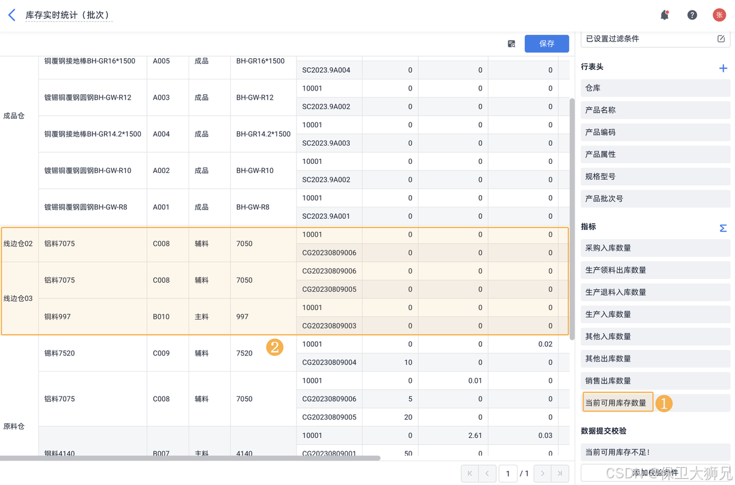Select the 生产入库数量 indicator
The image size is (735, 485).
[x=655, y=314]
